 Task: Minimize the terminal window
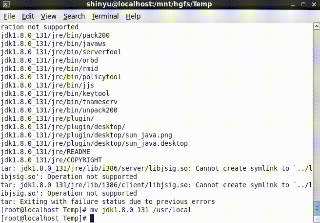[x=293, y=5]
